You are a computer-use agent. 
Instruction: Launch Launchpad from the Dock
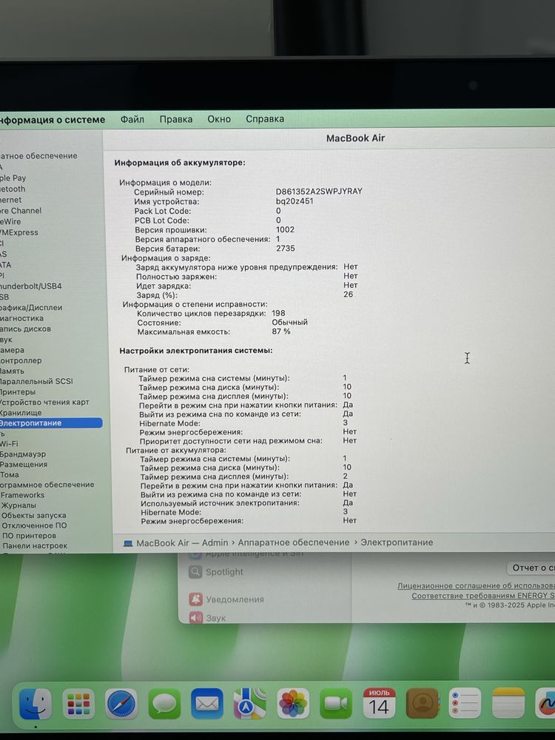click(x=78, y=704)
